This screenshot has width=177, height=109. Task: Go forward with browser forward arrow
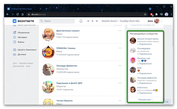click(12, 14)
